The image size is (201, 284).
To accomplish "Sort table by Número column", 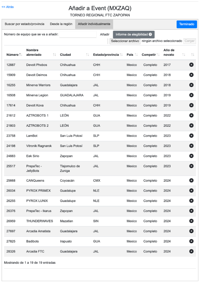I will [x=21, y=55].
